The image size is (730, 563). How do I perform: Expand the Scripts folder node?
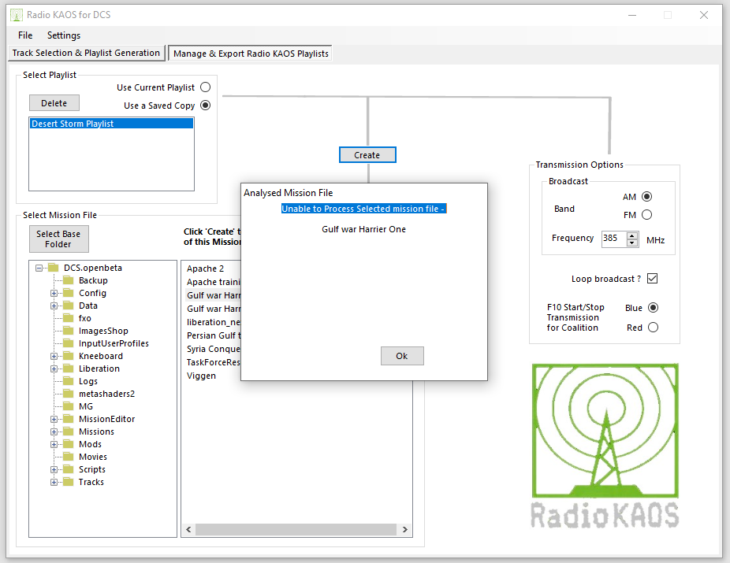pyautogui.click(x=54, y=469)
